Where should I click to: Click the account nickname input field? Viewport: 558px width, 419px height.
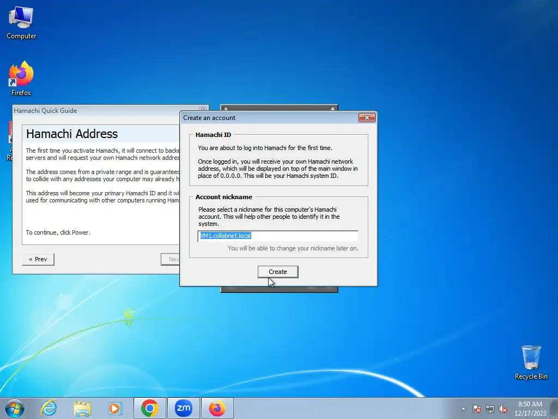277,236
